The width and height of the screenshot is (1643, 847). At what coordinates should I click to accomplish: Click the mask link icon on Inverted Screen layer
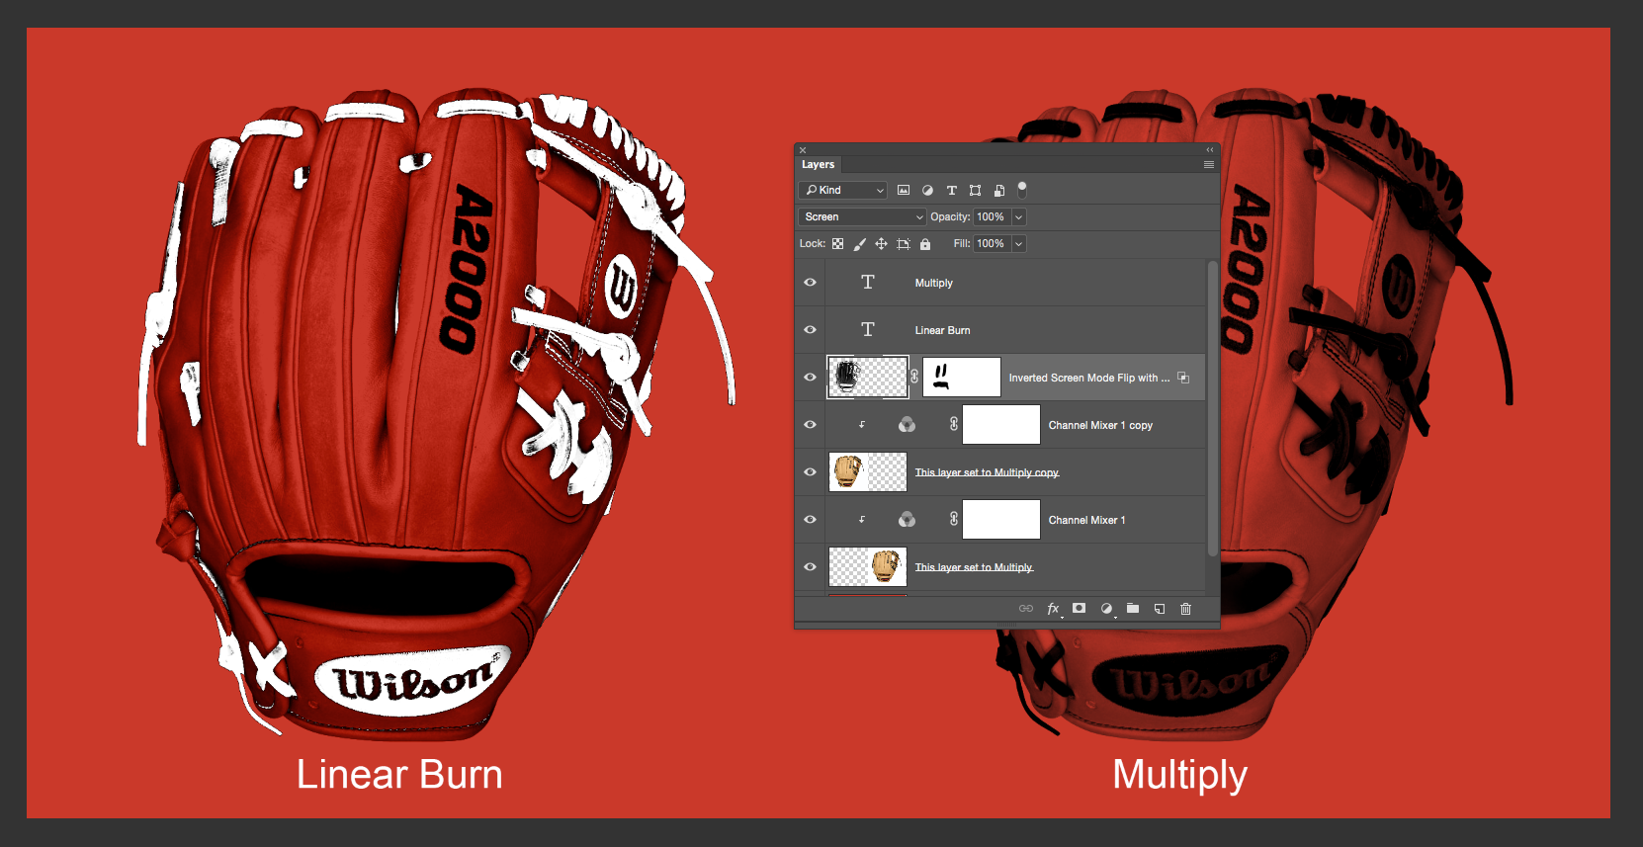(x=914, y=377)
